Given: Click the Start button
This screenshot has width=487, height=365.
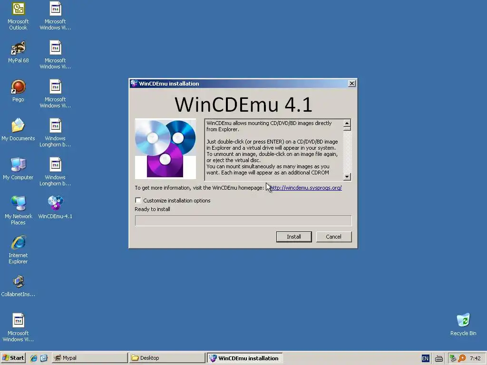Looking at the screenshot, I should [x=13, y=358].
